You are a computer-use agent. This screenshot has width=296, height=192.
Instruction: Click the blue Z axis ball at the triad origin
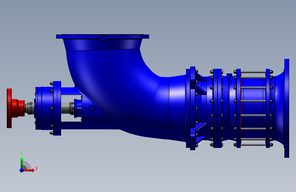22,170
